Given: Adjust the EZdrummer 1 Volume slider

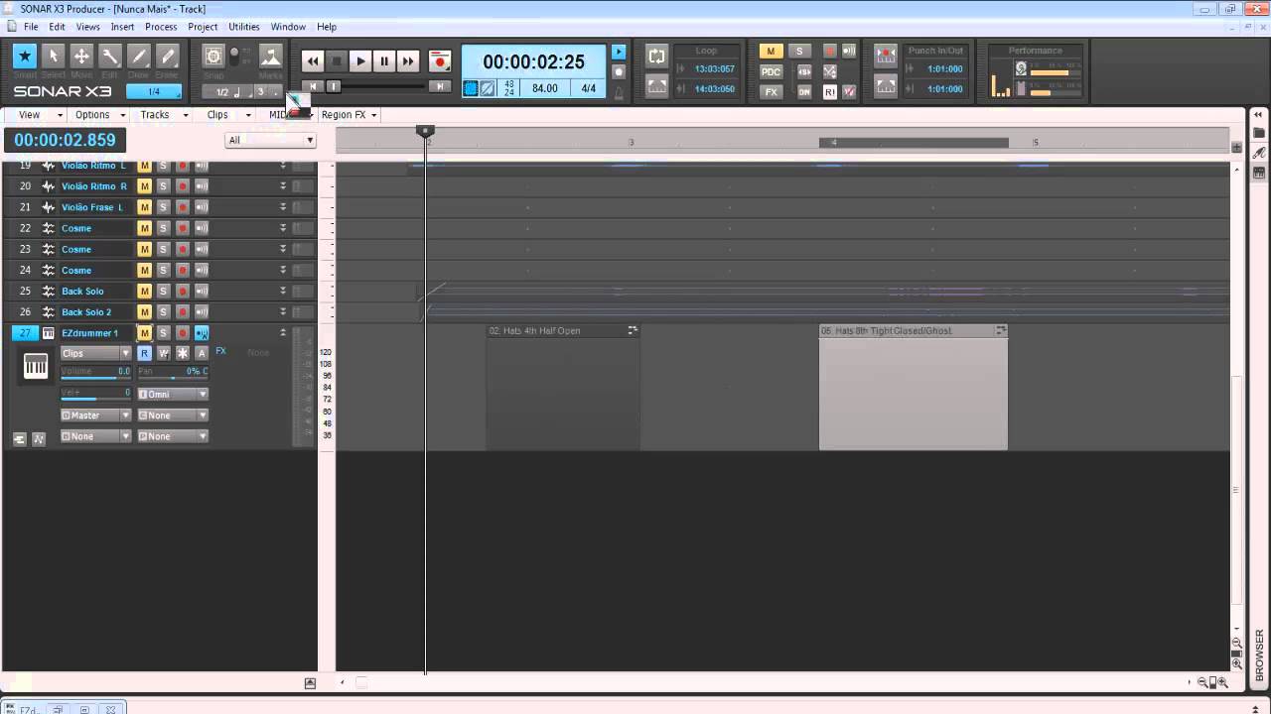Looking at the screenshot, I should (x=95, y=373).
